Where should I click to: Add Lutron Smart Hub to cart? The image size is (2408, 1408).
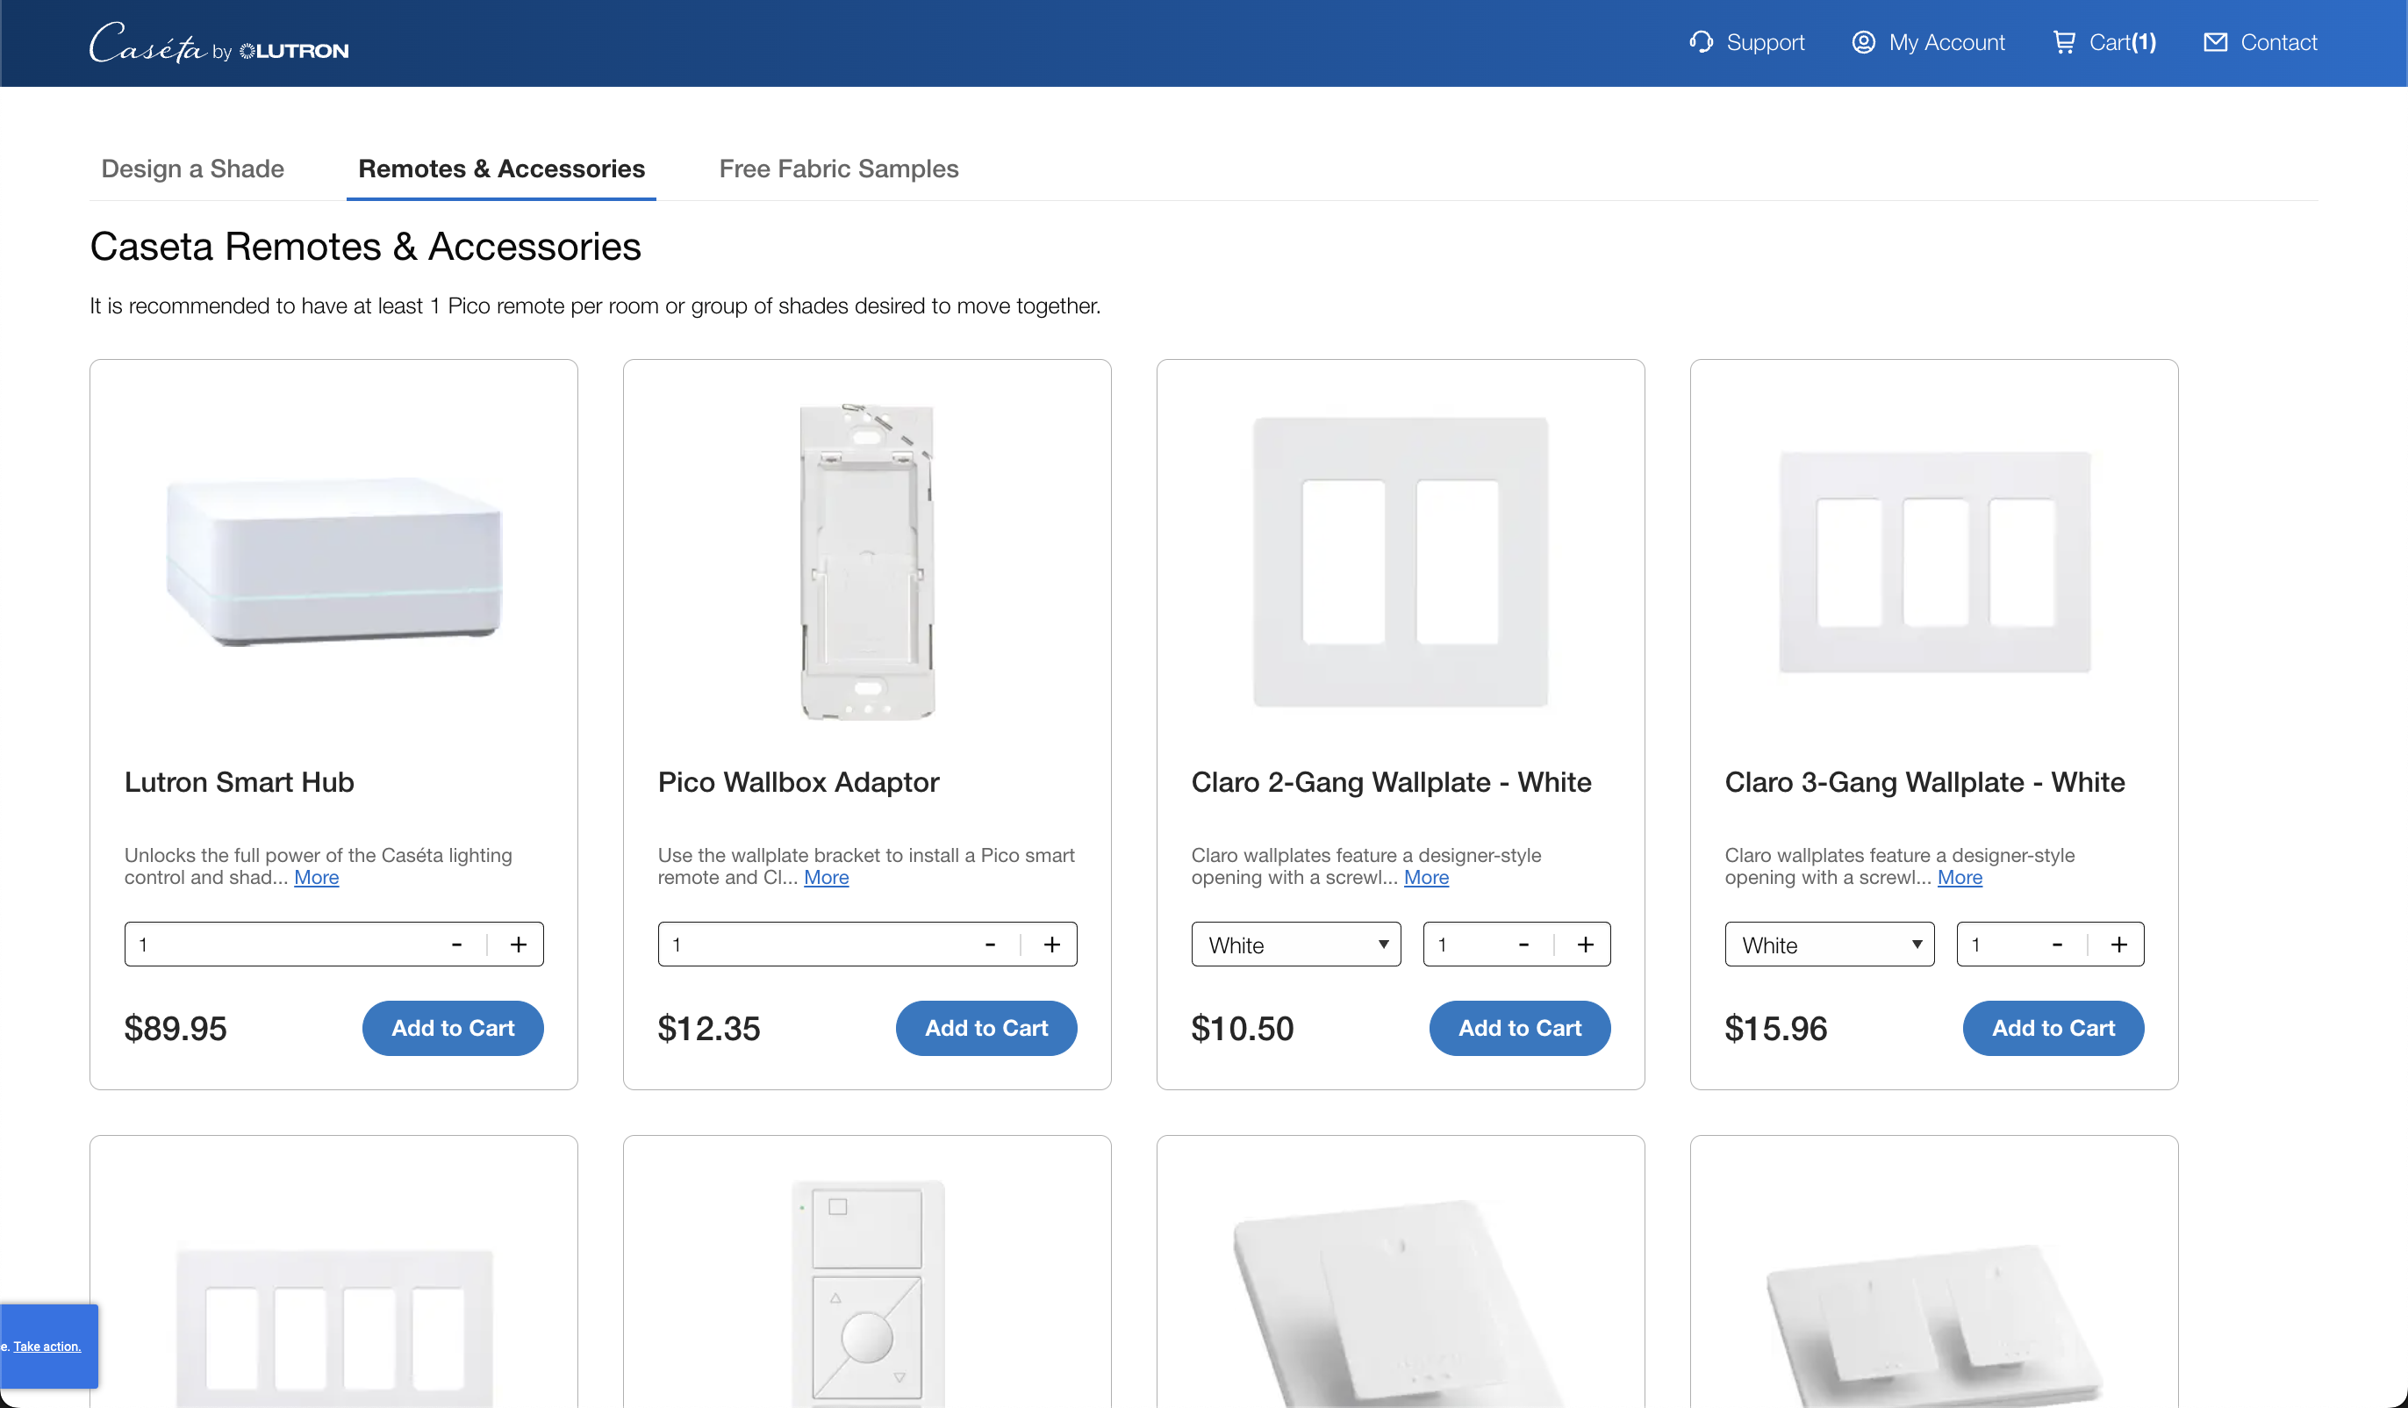452,1028
